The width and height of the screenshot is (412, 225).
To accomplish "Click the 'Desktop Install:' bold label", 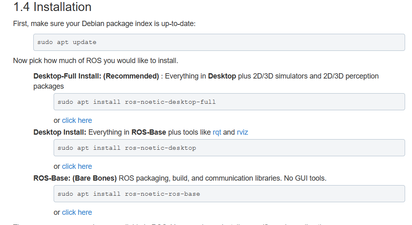I will [60, 132].
